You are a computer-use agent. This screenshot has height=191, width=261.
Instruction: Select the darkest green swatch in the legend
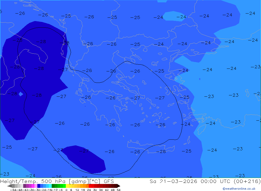[x=53, y=186]
